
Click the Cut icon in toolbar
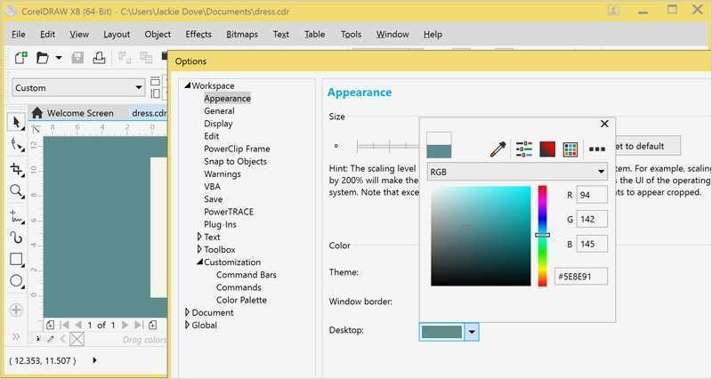pos(124,58)
